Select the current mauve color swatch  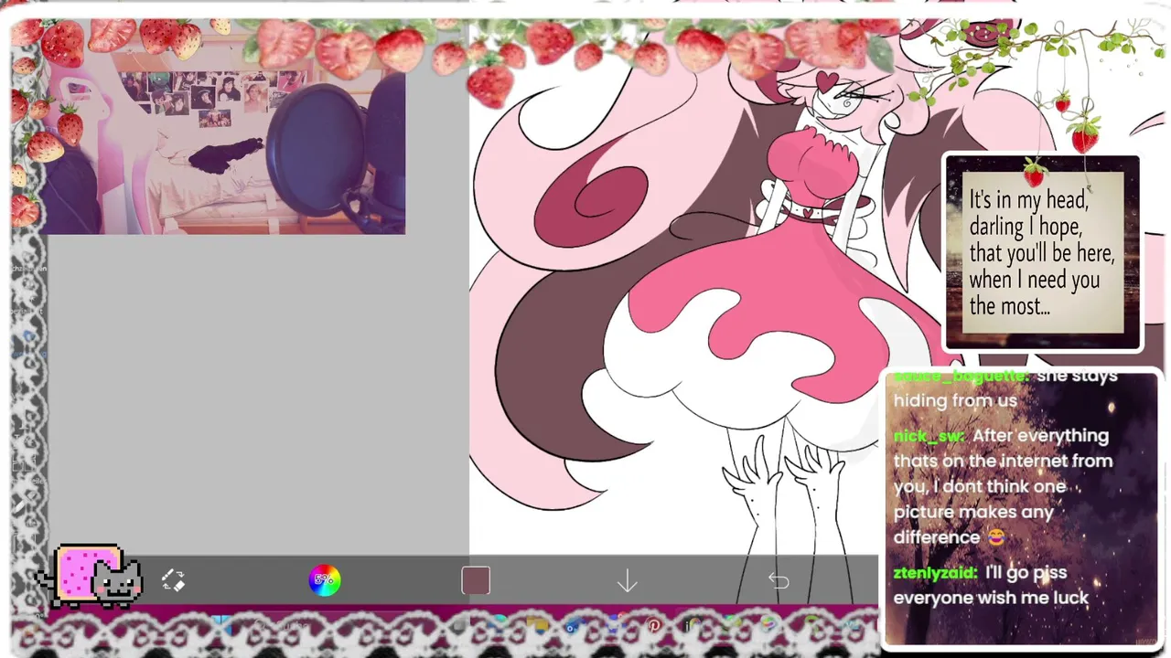click(x=476, y=581)
